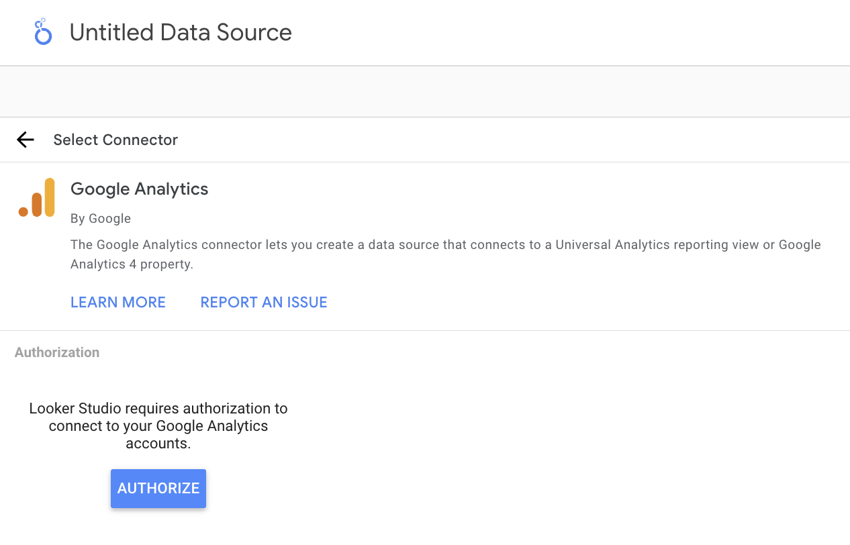850x545 pixels.
Task: Rename the data source by clicking its title
Action: pyautogui.click(x=180, y=32)
